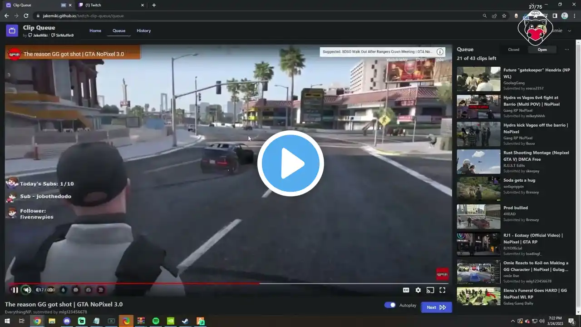581x327 pixels.
Task: Go back in the browser
Action: coord(6,16)
